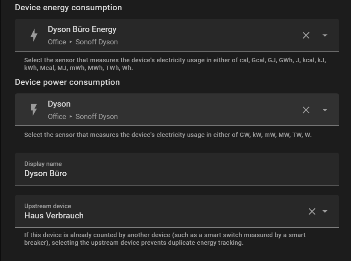
Task: Click the duplicate energy tracking helper text
Action: (165, 239)
